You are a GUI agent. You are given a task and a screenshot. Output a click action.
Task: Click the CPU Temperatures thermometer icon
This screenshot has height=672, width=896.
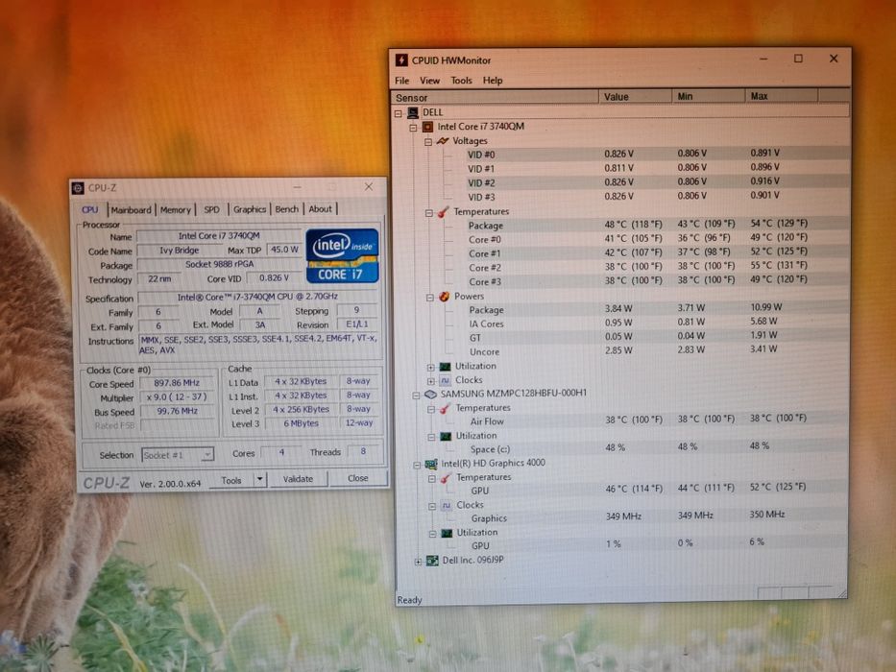coord(444,212)
